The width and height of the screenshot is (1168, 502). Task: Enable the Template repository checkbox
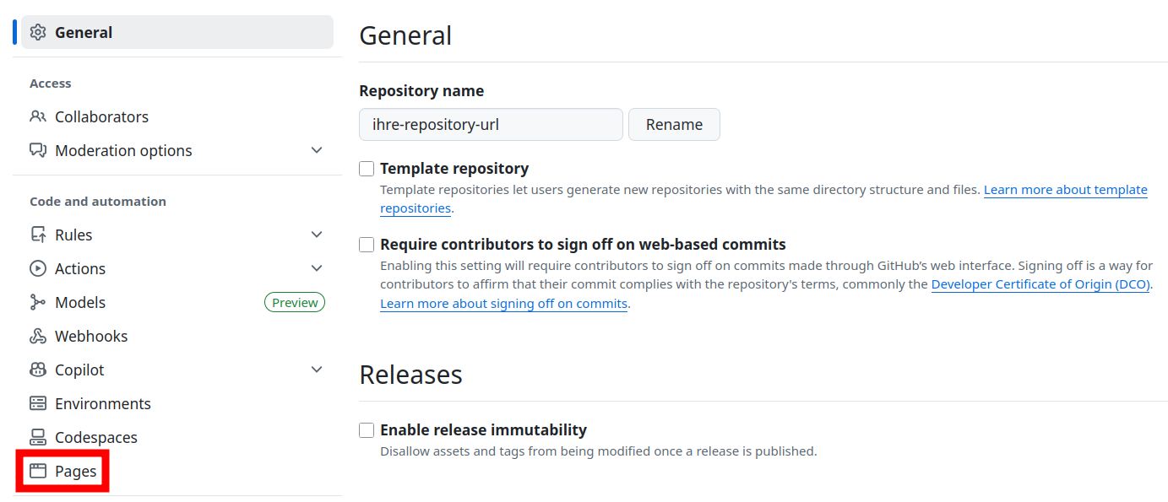pos(367,169)
